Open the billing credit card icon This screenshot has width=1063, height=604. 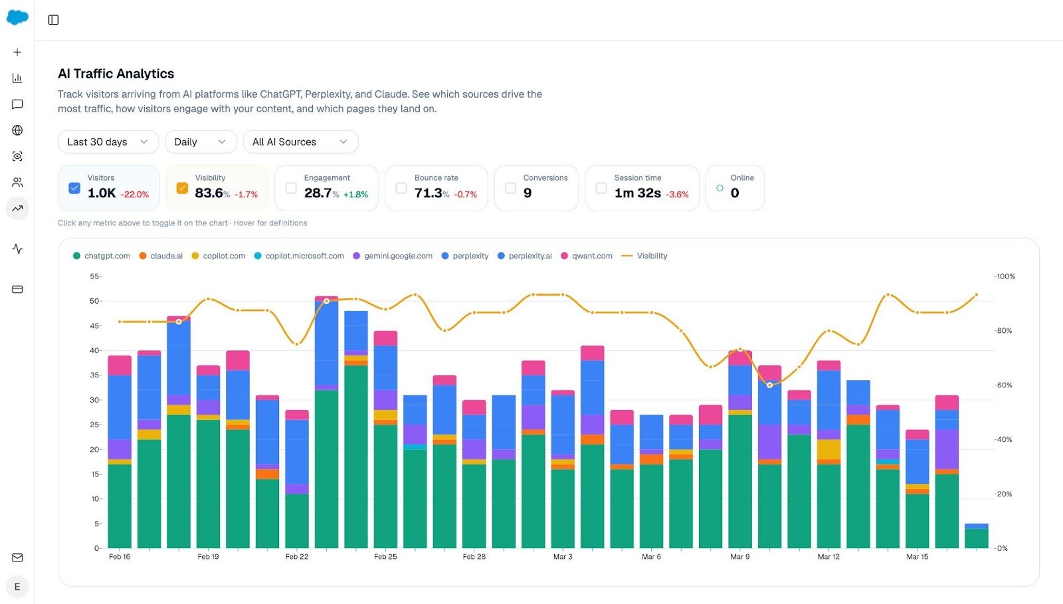[x=17, y=289]
